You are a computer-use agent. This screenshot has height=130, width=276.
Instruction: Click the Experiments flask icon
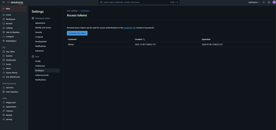(x=4, y=107)
